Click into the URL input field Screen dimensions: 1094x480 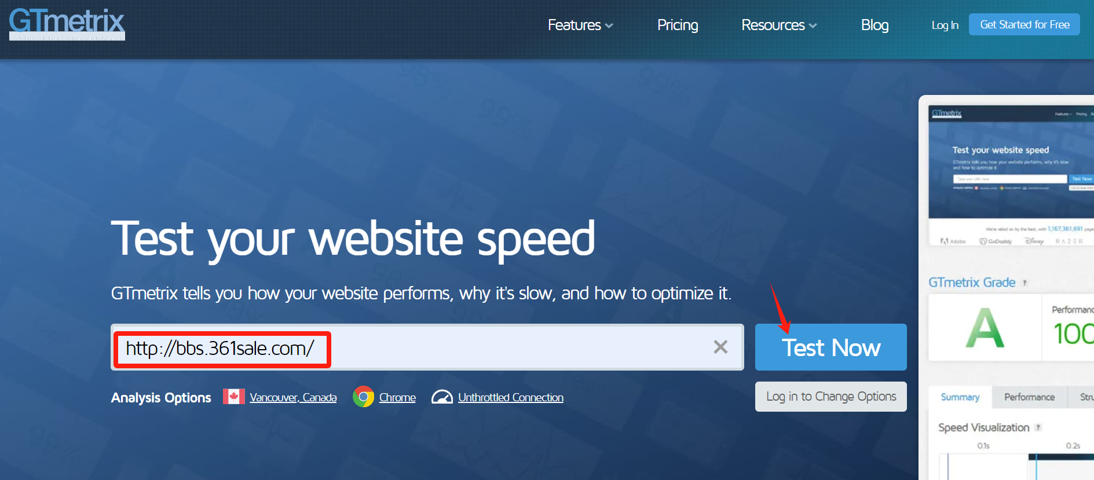(427, 347)
